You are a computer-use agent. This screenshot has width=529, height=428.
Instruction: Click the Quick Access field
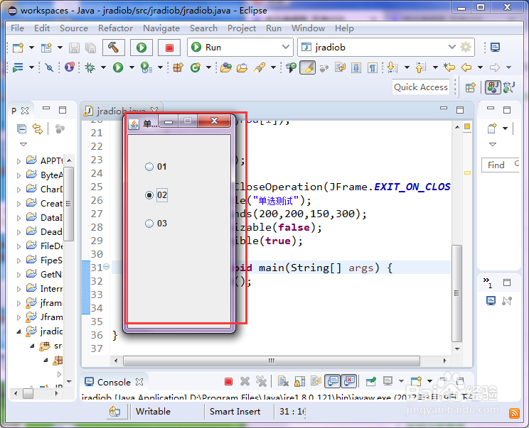click(421, 87)
